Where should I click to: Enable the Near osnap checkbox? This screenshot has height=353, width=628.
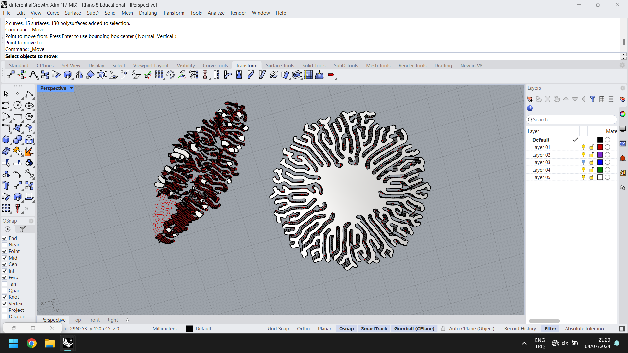point(4,245)
